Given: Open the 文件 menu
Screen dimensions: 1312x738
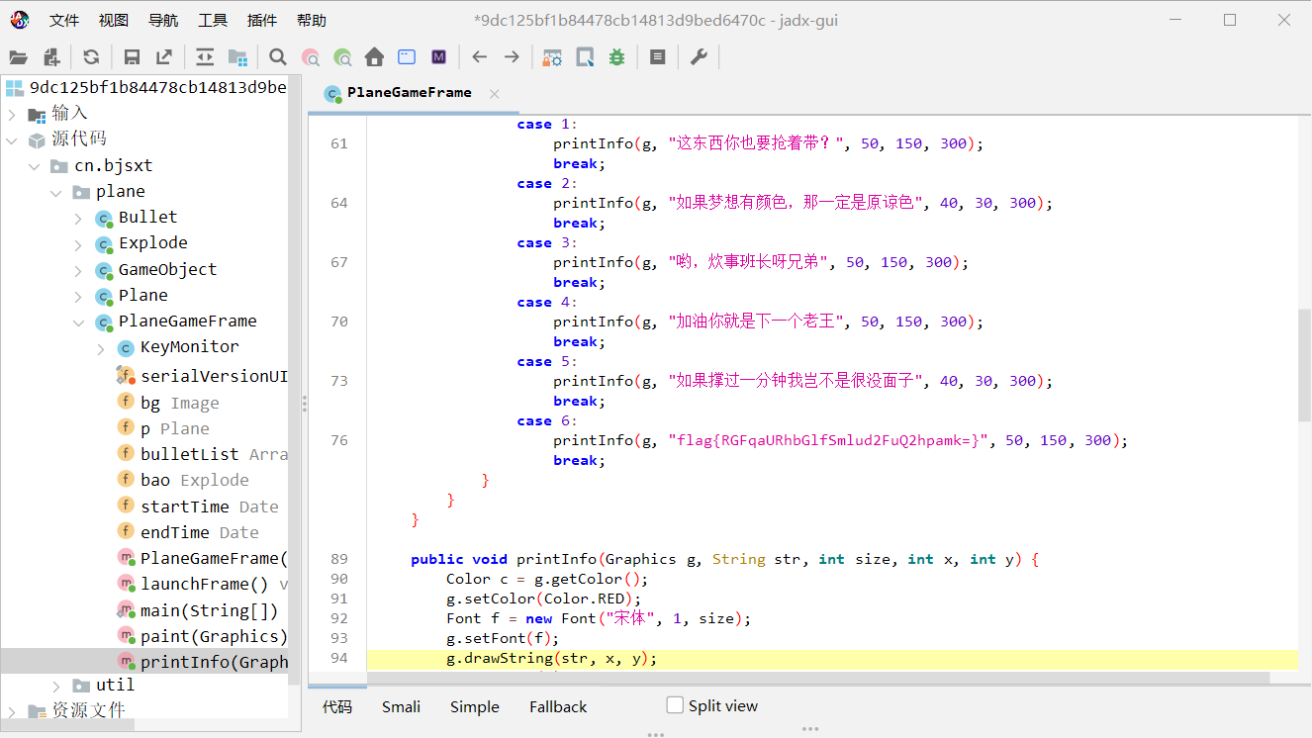Looking at the screenshot, I should tap(64, 21).
